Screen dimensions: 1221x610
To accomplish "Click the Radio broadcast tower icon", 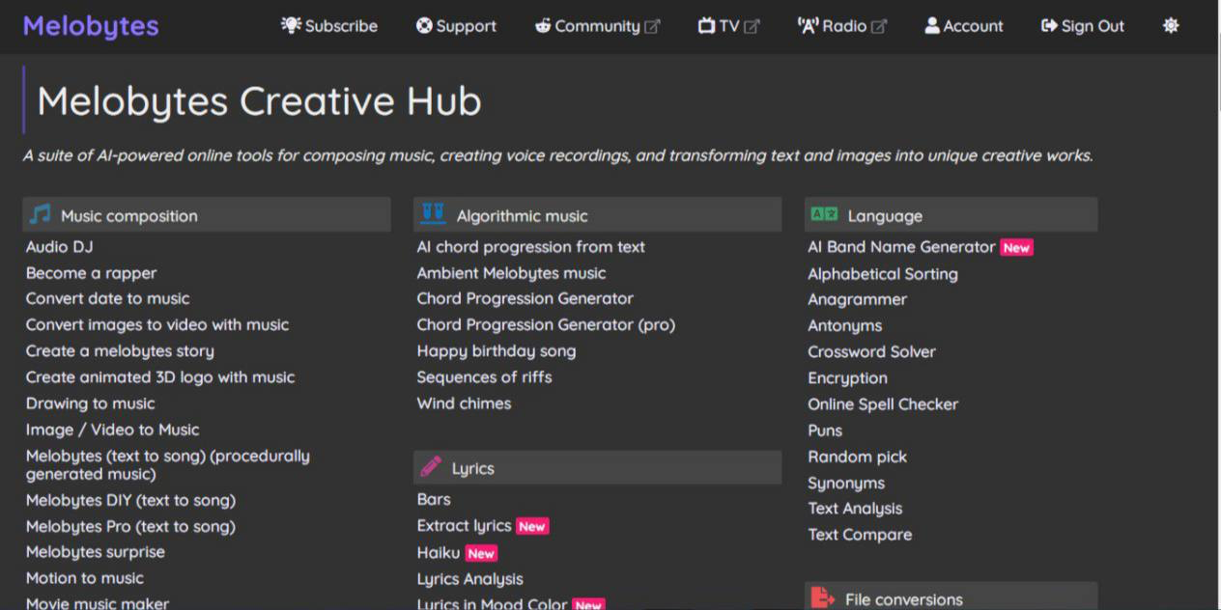I will [808, 26].
